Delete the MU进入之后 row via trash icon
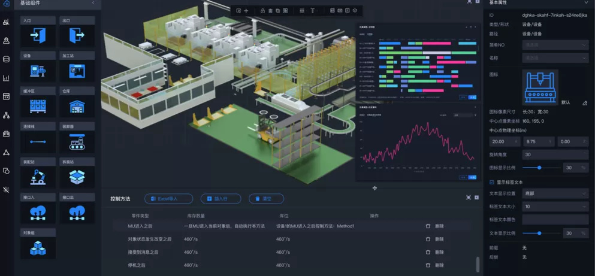 [x=428, y=226]
